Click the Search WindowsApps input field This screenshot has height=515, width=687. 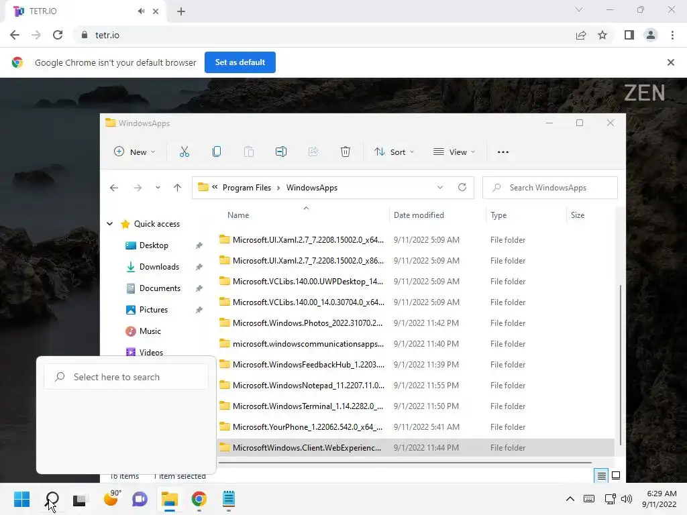tap(550, 188)
